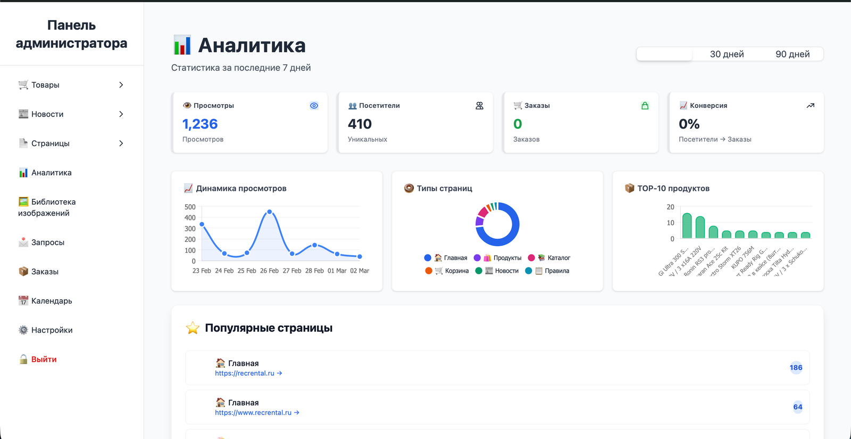Click the 64 views badge
The image size is (851, 439).
(x=798, y=407)
